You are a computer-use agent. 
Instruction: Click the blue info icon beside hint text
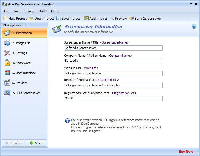pos(67,120)
